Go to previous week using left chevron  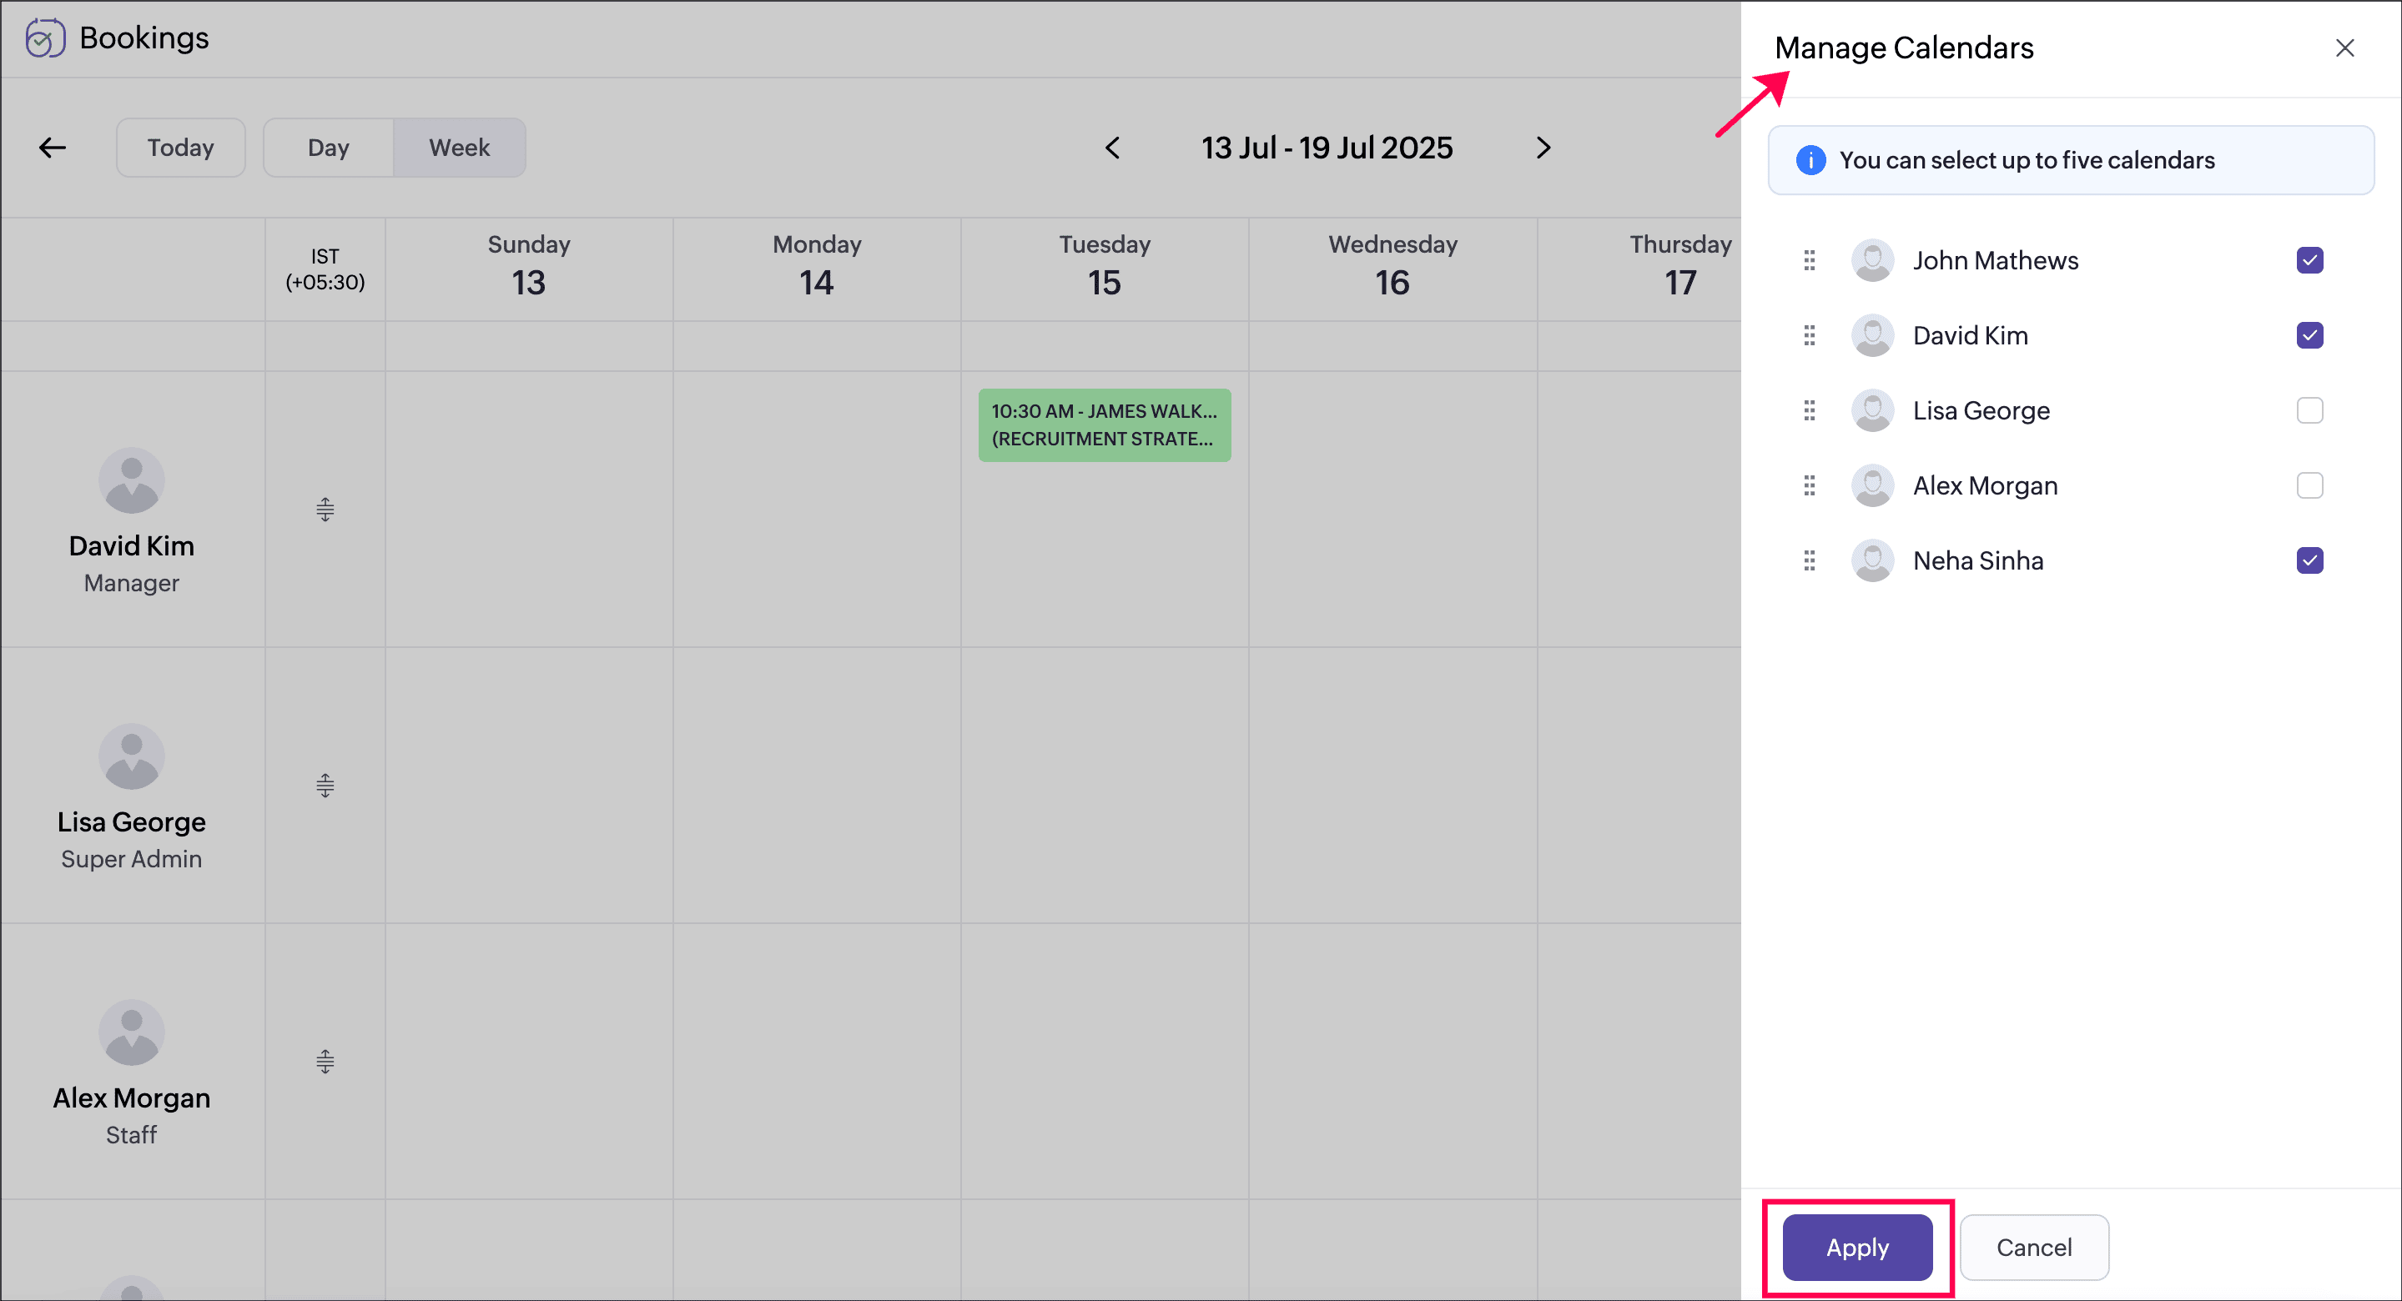tap(1112, 148)
